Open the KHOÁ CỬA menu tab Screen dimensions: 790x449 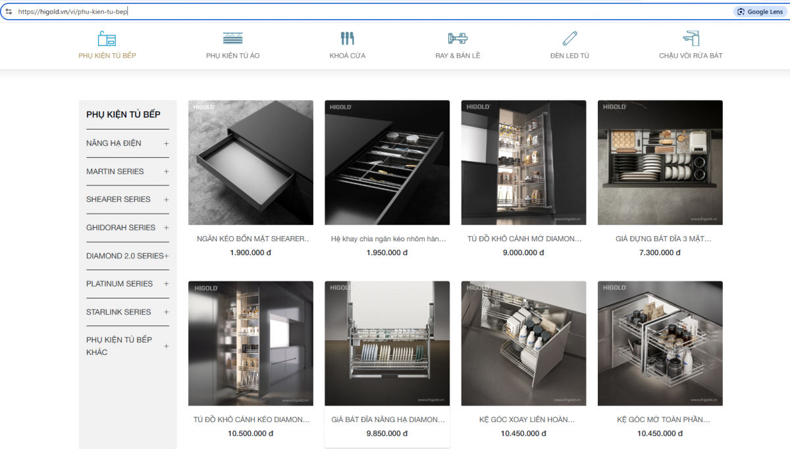[348, 55]
